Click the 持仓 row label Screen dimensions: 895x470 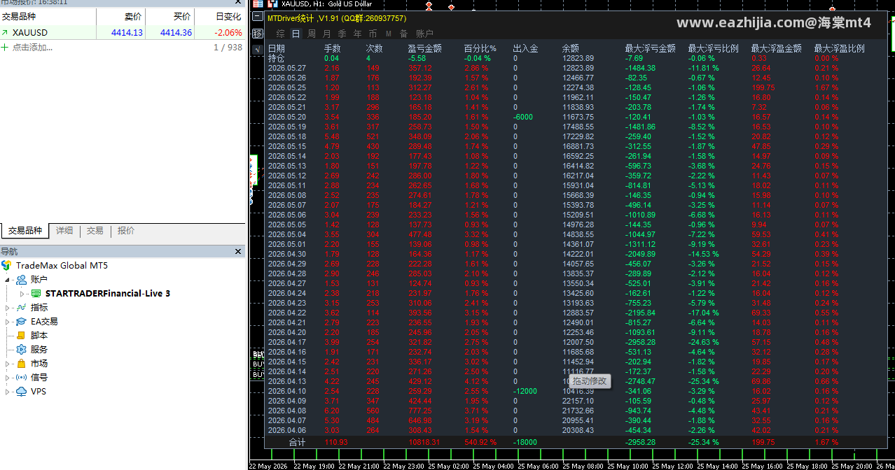[x=277, y=58]
